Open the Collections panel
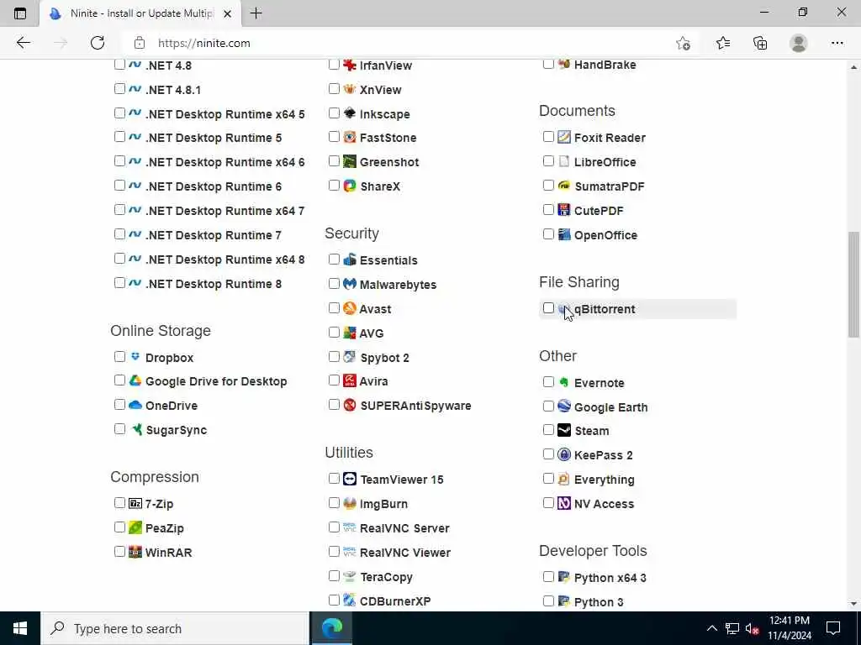The image size is (861, 645). pyautogui.click(x=760, y=43)
